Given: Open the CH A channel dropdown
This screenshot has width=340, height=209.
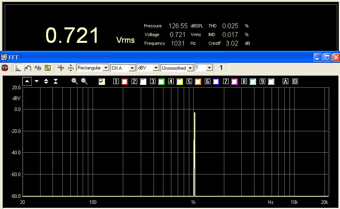Looking at the screenshot, I should point(132,68).
